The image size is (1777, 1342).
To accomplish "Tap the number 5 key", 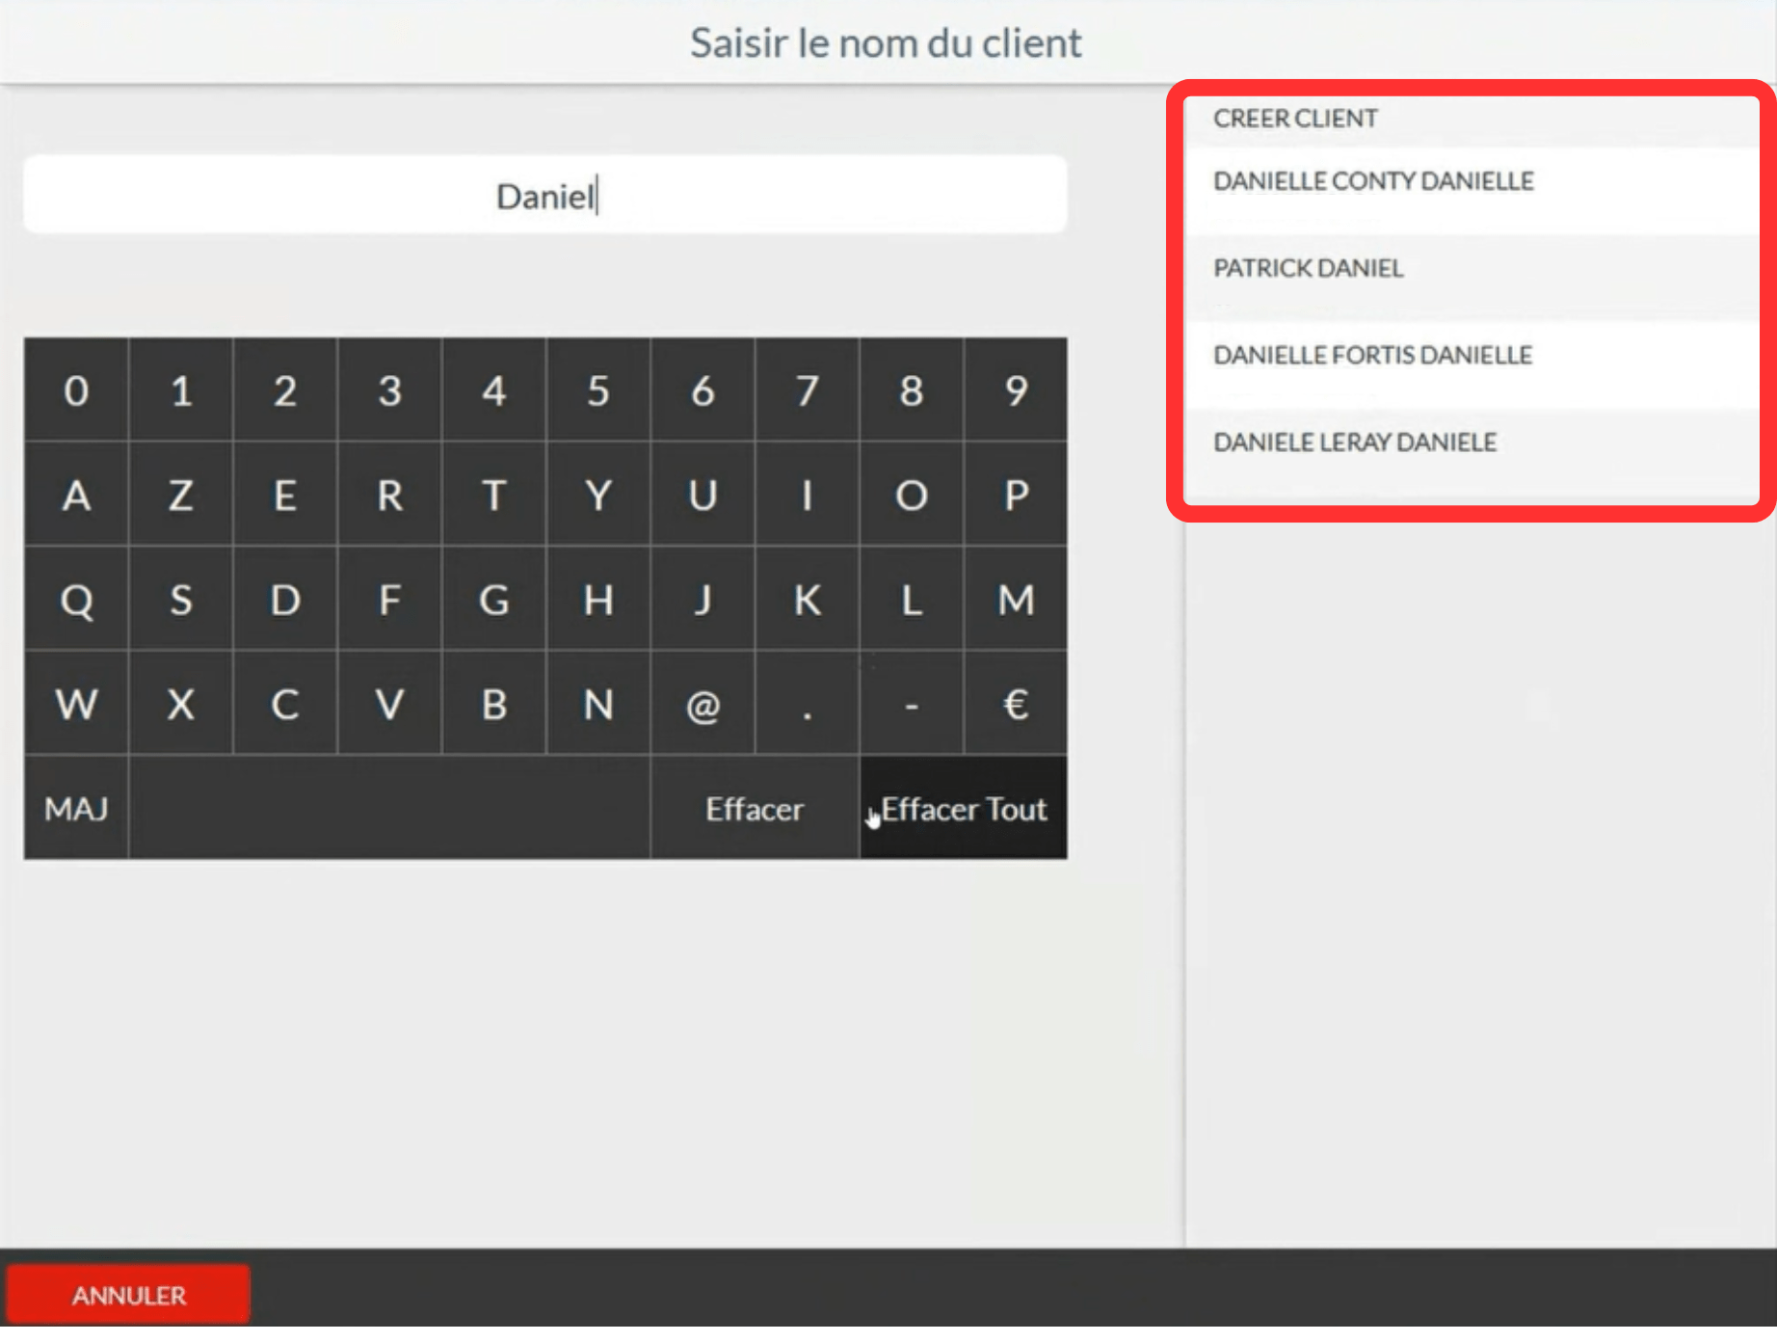I will click(x=597, y=390).
